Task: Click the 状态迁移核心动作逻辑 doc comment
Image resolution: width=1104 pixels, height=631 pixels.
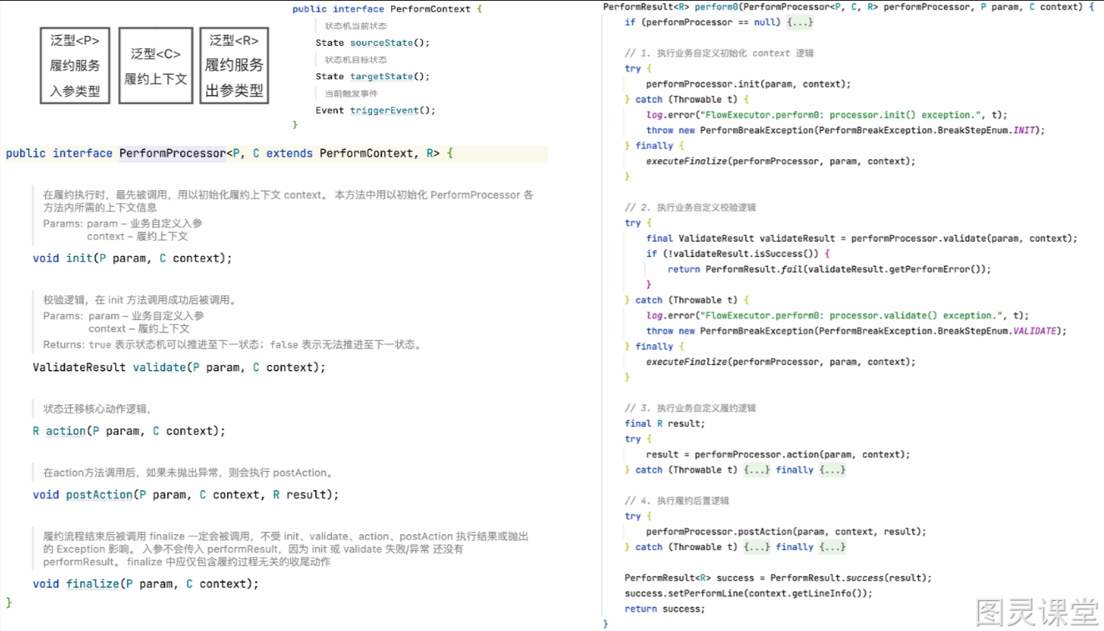Action: [97, 409]
